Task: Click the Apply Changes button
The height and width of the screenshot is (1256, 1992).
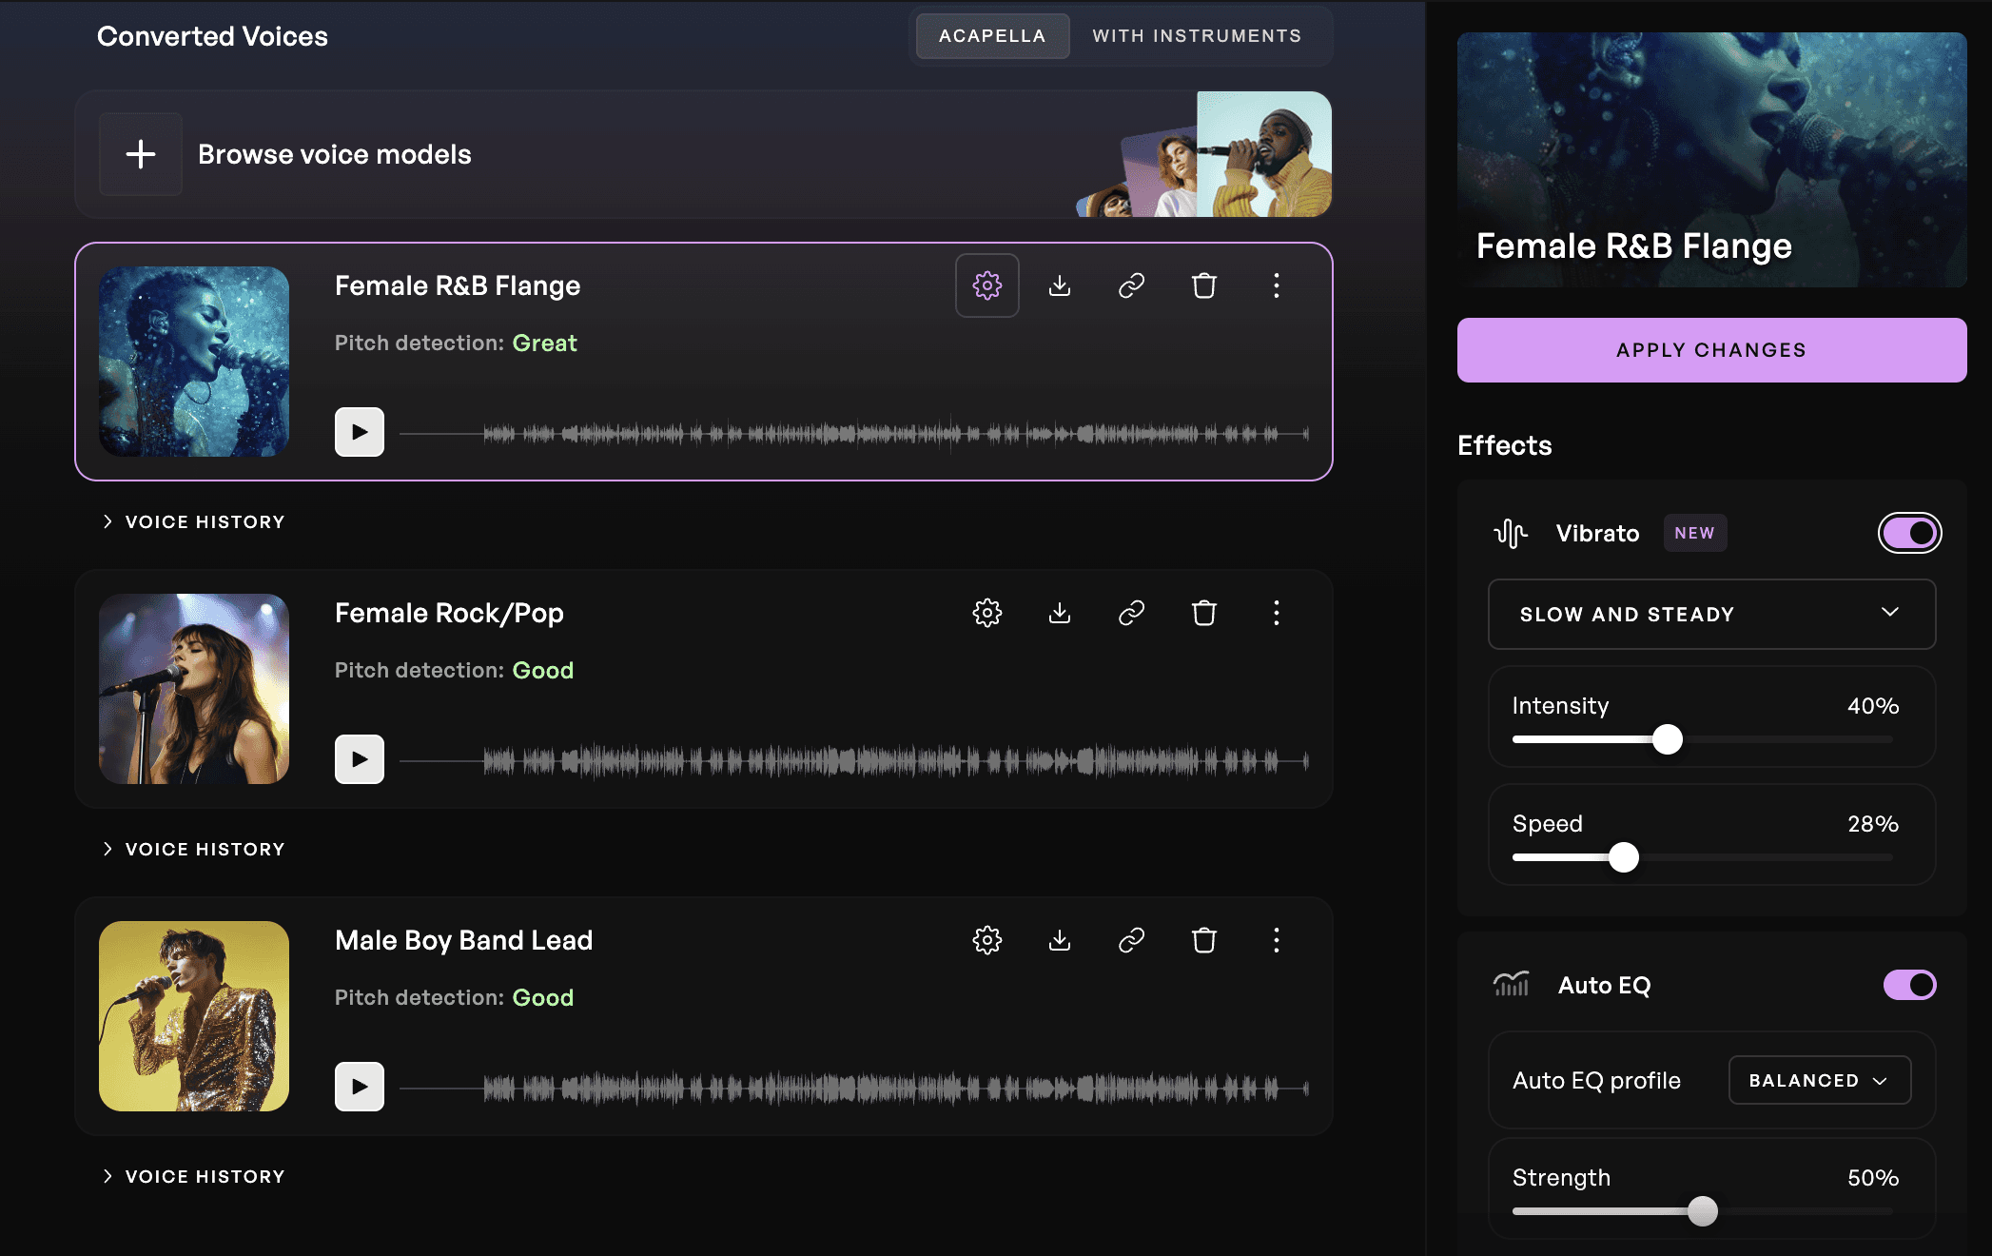Action: (1711, 350)
